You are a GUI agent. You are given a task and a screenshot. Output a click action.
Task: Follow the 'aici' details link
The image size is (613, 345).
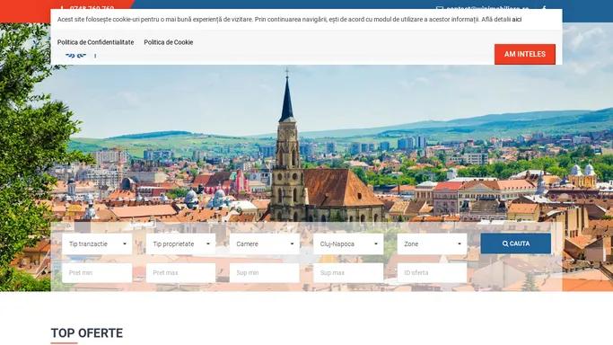(517, 19)
